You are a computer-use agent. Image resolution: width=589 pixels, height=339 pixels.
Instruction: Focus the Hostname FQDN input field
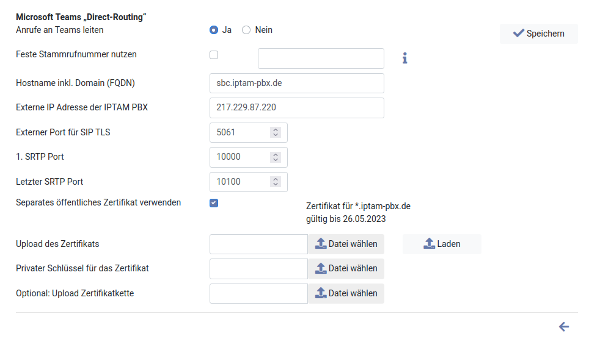[296, 83]
